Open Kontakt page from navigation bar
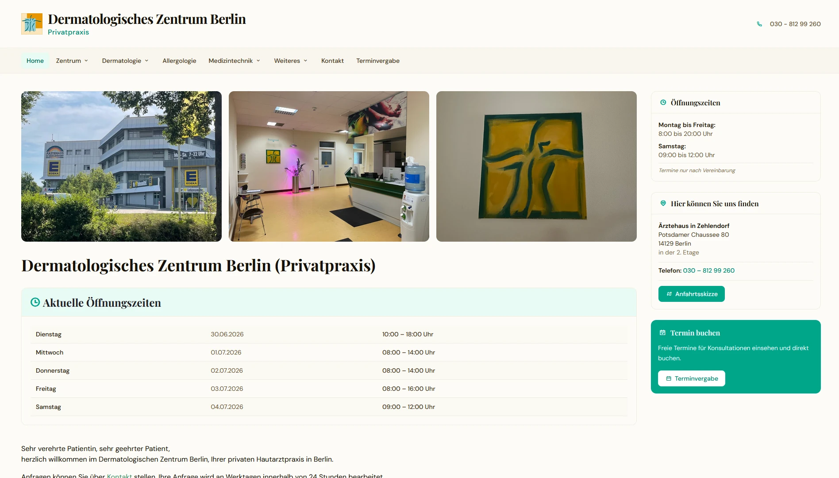The image size is (839, 478). (x=332, y=61)
